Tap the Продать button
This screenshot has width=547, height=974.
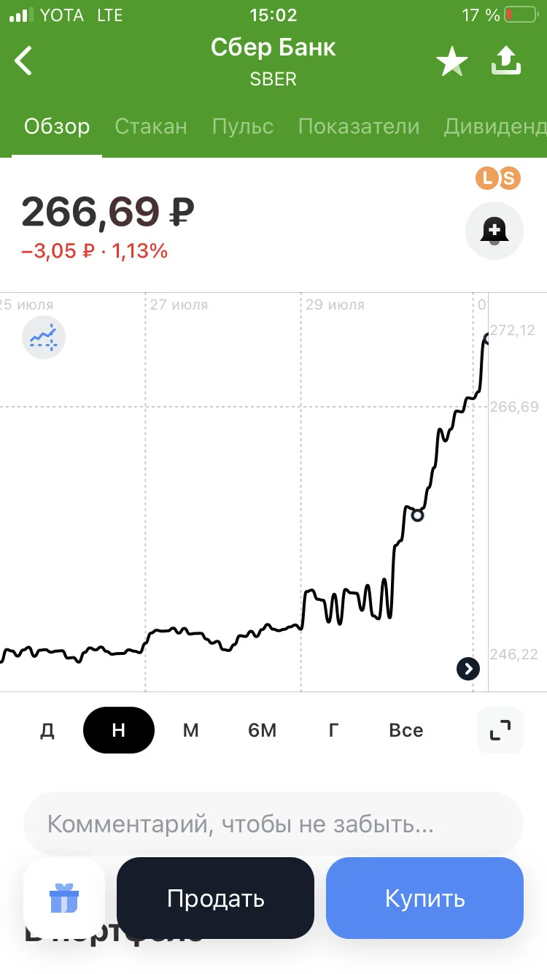[215, 898]
